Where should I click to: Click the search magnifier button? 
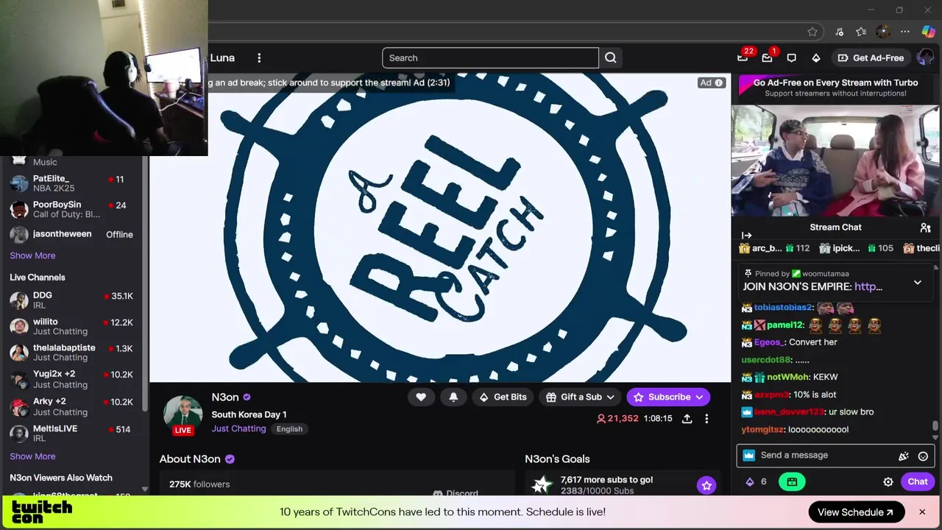coord(611,58)
